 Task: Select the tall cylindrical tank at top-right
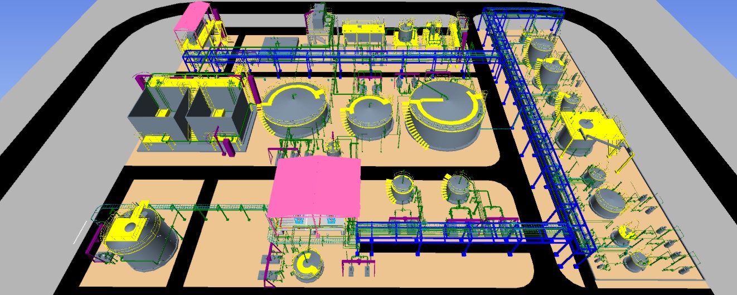tap(540, 53)
